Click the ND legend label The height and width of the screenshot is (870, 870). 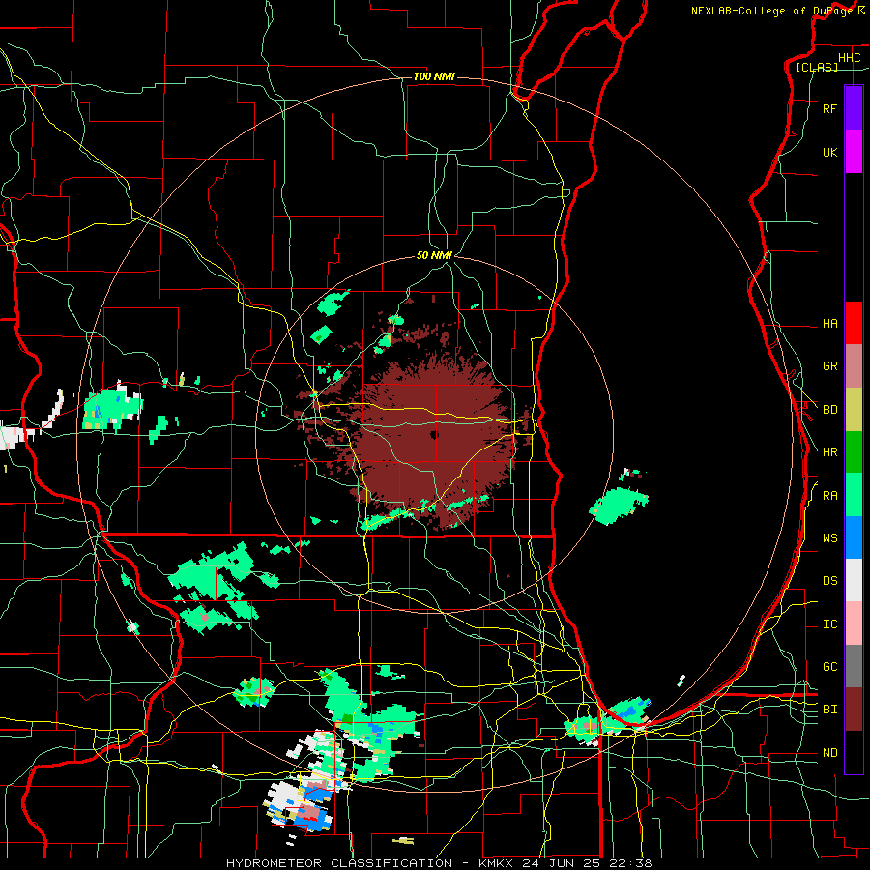(x=829, y=752)
